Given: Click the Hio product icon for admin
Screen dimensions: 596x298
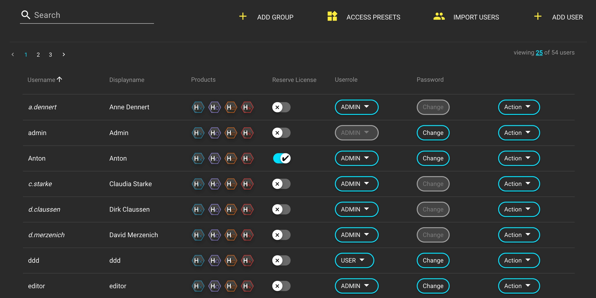Looking at the screenshot, I should (x=214, y=133).
